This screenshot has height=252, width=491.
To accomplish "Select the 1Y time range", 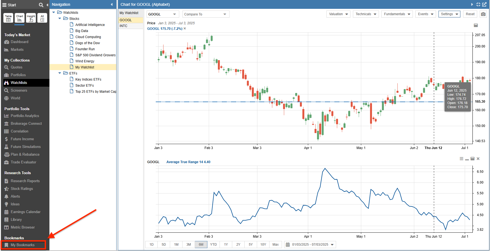I will click(x=226, y=245).
